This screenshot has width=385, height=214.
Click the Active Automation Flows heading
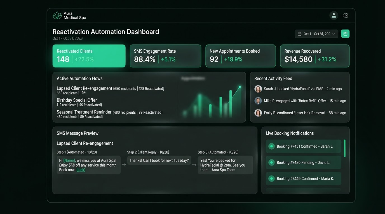tap(80, 79)
